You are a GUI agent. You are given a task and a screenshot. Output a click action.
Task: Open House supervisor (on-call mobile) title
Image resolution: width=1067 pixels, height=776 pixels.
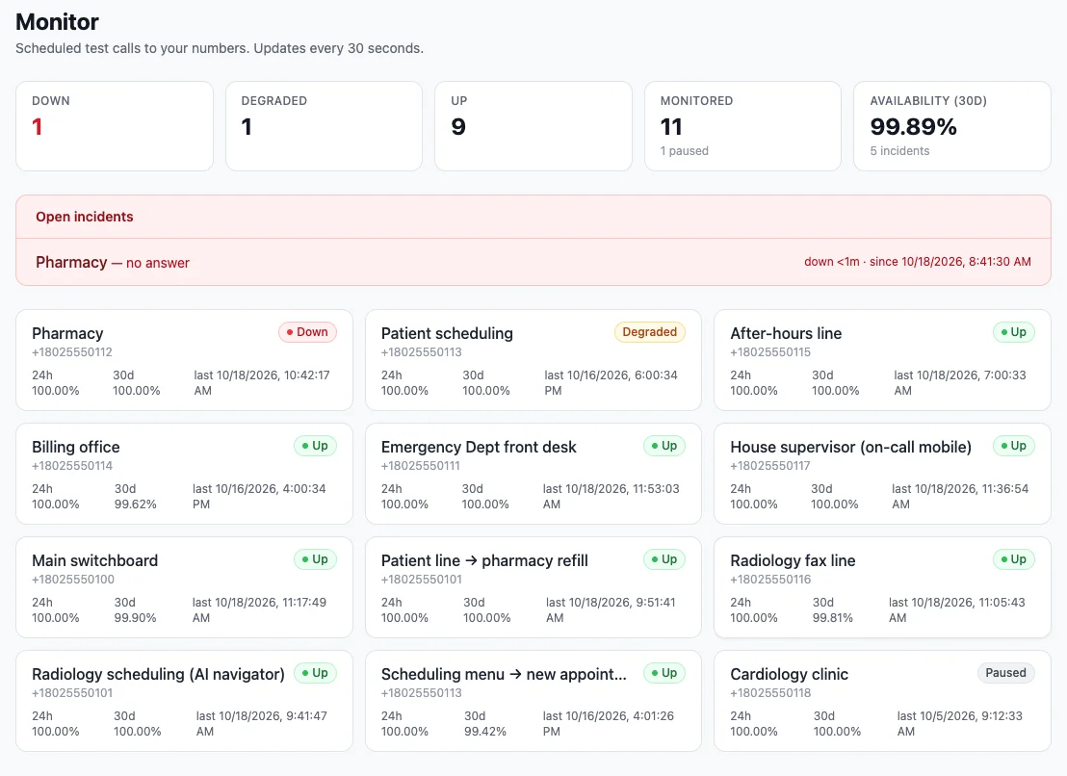pyautogui.click(x=850, y=447)
